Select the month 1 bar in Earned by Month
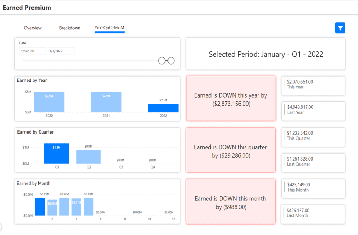This screenshot has width=358, height=235. [40, 207]
